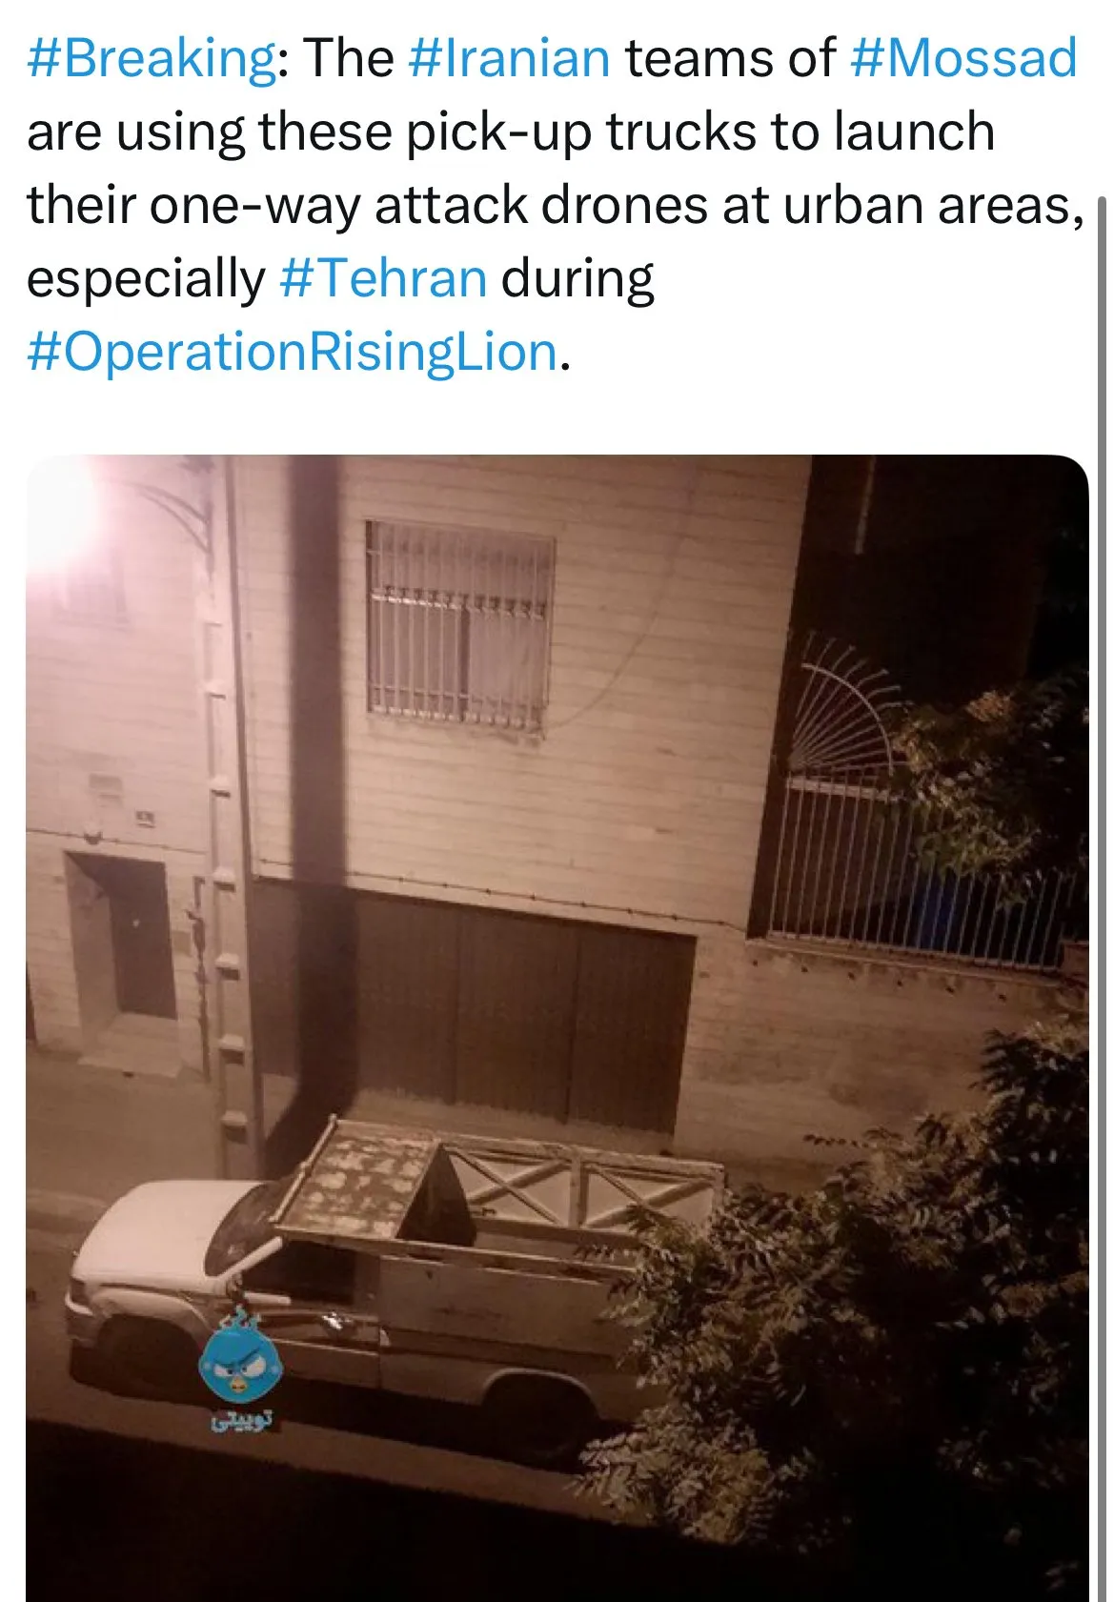This screenshot has height=1602, width=1114.
Task: Click the fan-shaped arched metal grille
Action: pyautogui.click(x=841, y=703)
